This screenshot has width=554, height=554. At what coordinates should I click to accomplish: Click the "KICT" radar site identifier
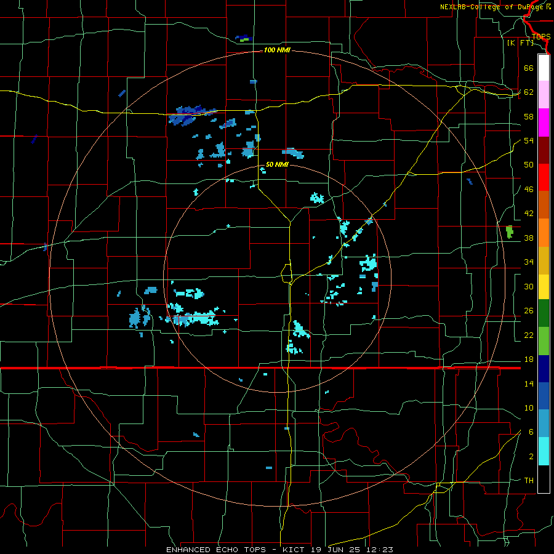click(x=295, y=550)
